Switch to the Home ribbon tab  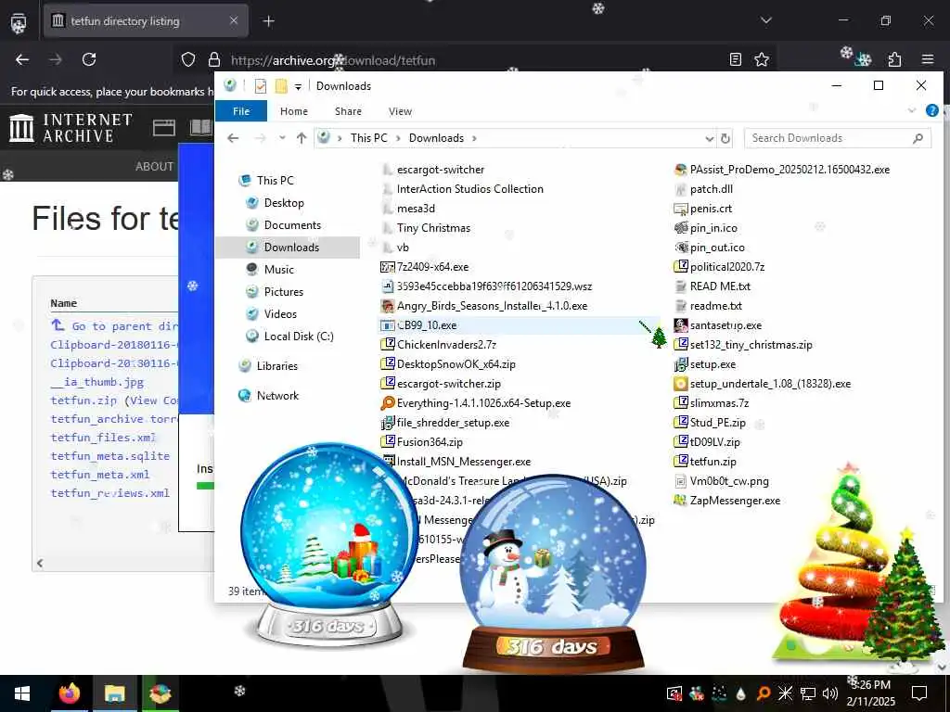click(294, 111)
